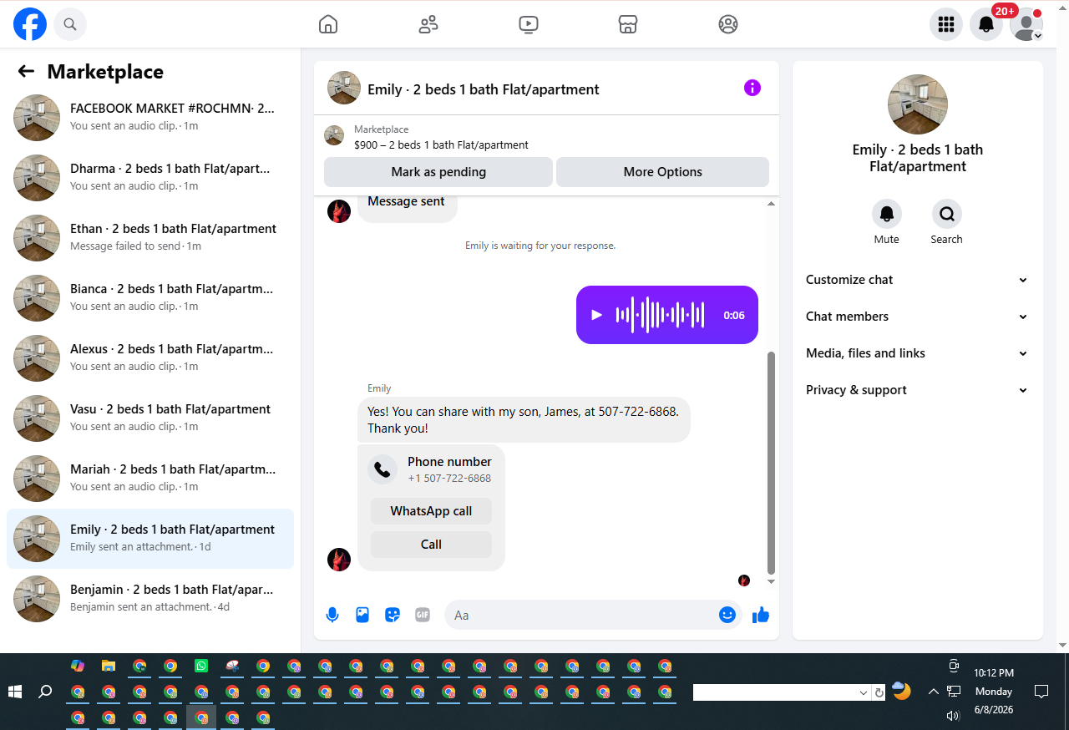Image resolution: width=1069 pixels, height=730 pixels.
Task: Open the Marketplace tab in top bar
Action: [628, 24]
